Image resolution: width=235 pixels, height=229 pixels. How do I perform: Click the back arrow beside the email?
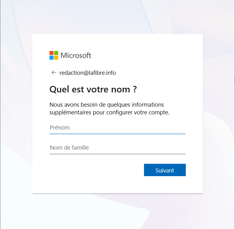pyautogui.click(x=54, y=73)
